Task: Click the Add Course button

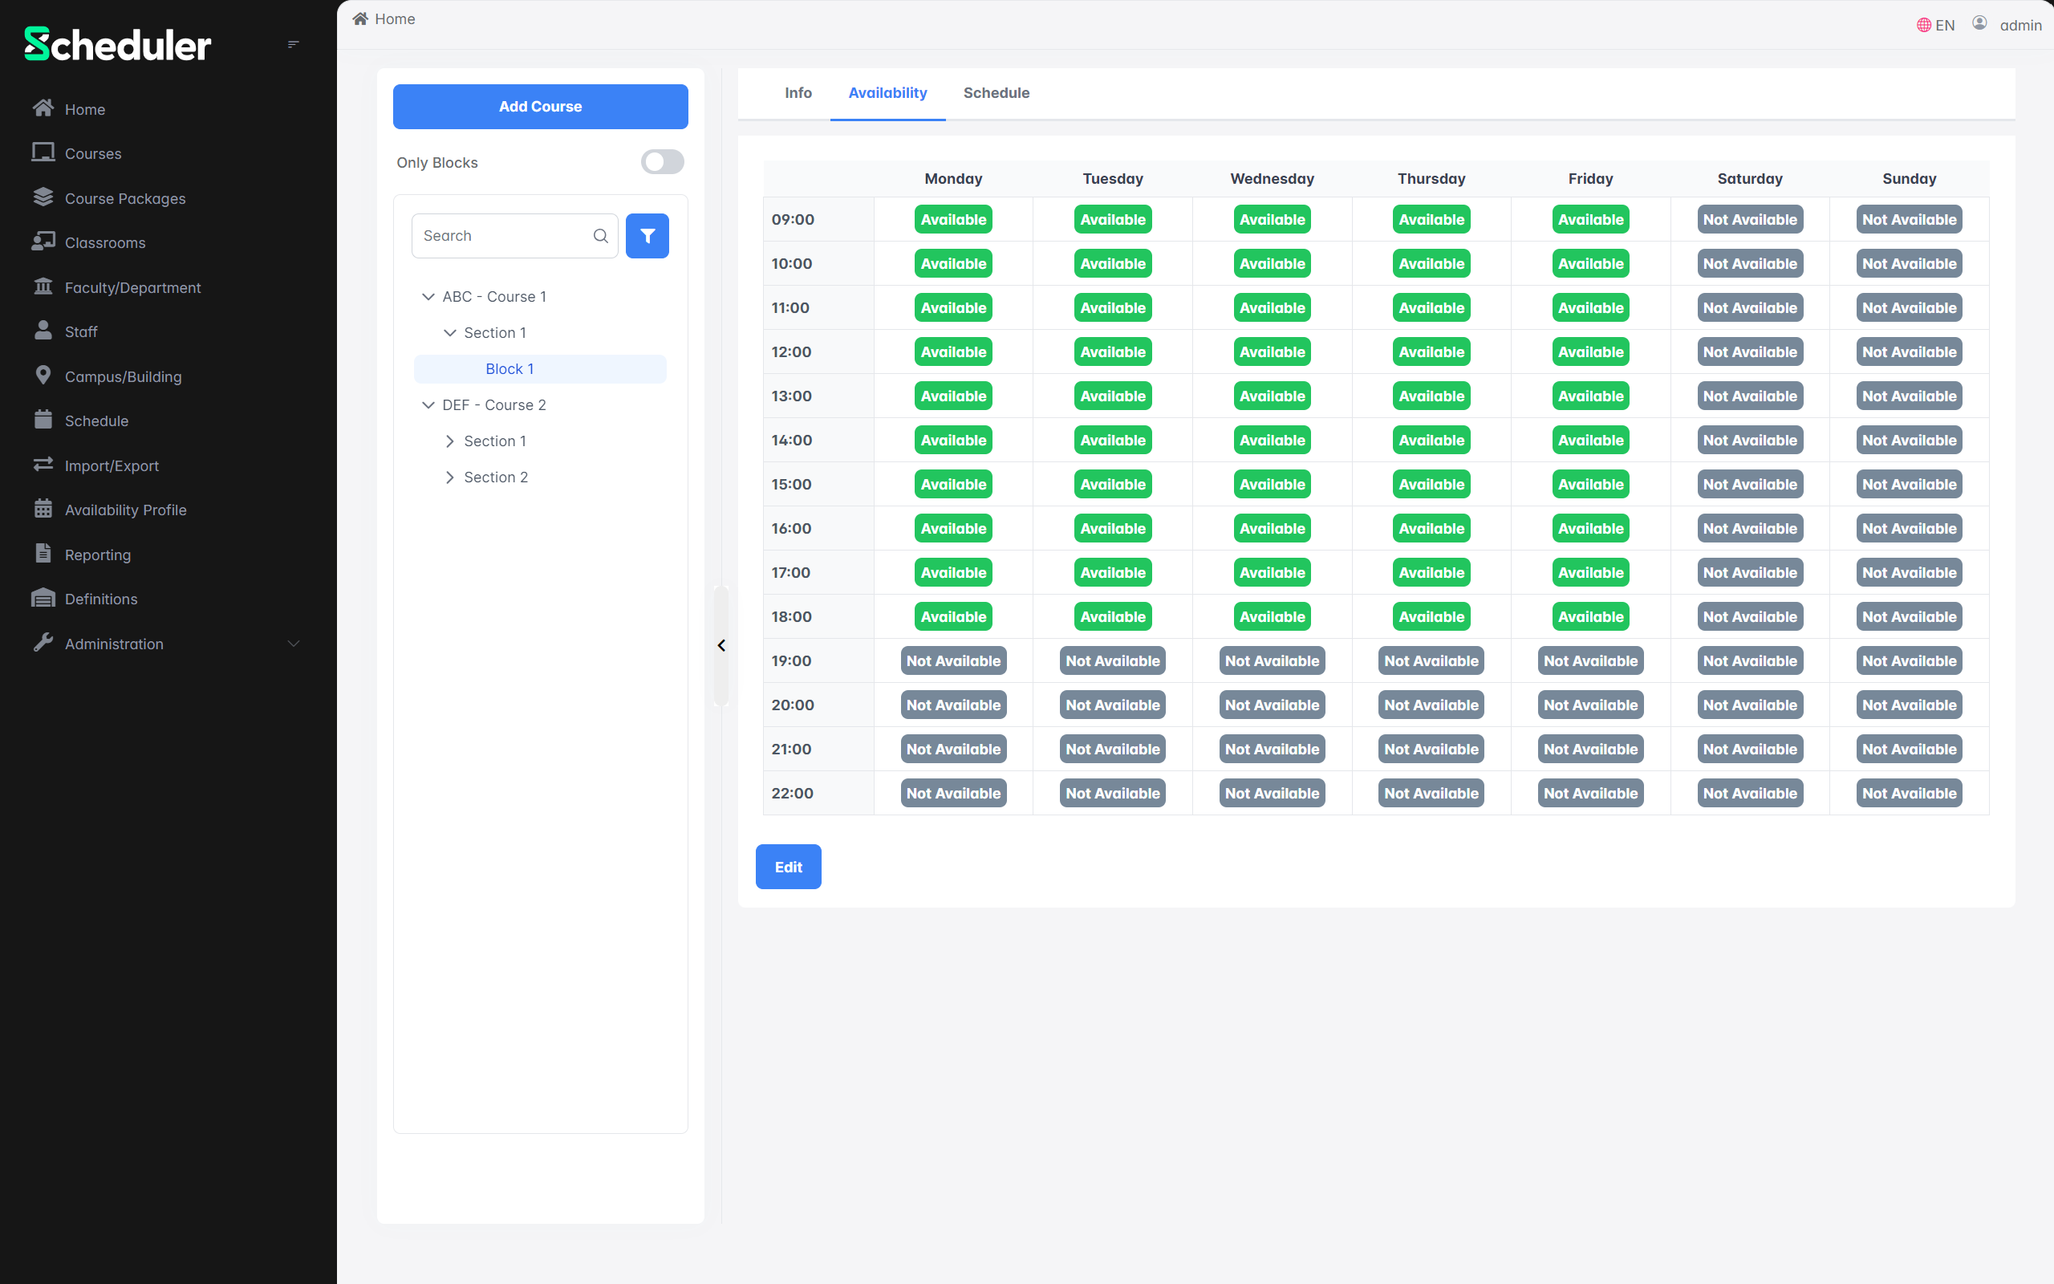Action: coord(540,106)
